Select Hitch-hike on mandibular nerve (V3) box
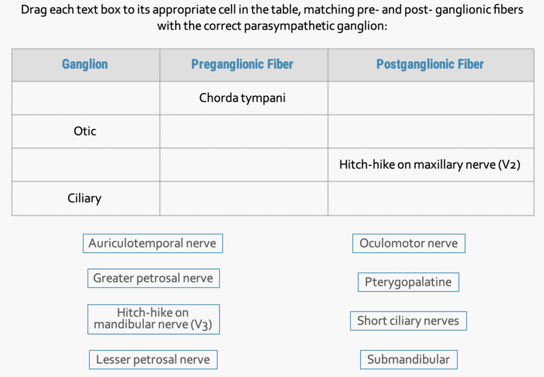Viewport: 544px width, 377px height. (153, 319)
